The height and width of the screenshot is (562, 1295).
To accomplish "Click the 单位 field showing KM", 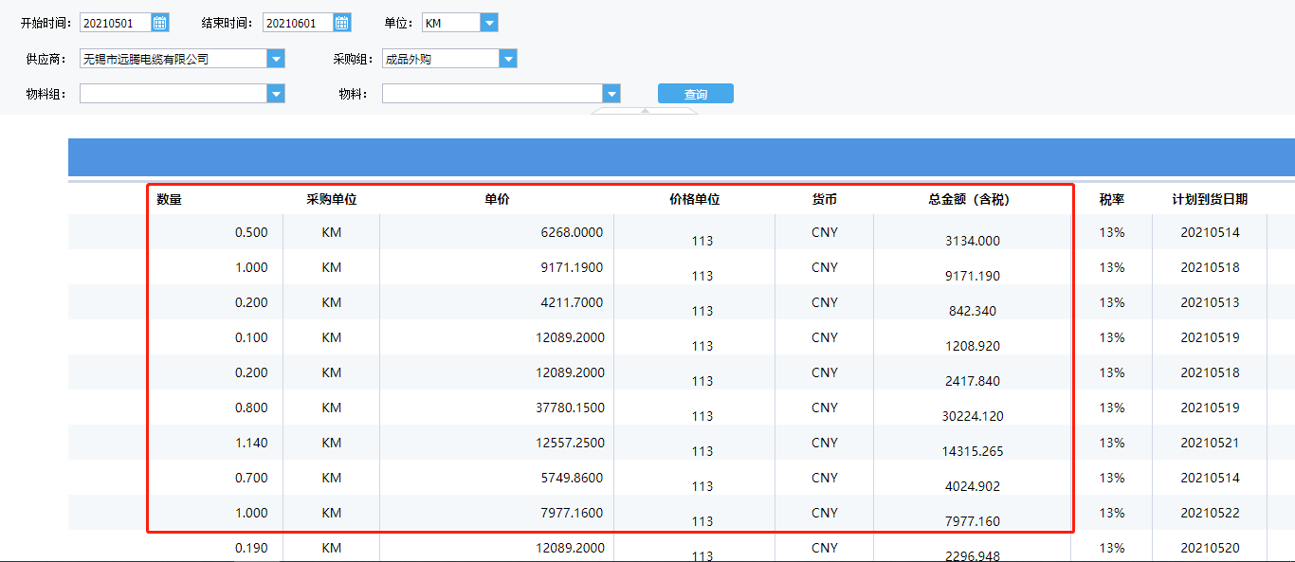I will 450,23.
